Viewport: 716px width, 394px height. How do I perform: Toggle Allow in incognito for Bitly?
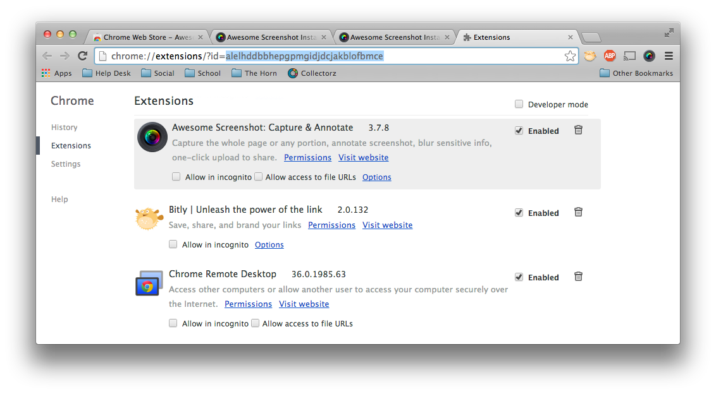click(x=173, y=244)
